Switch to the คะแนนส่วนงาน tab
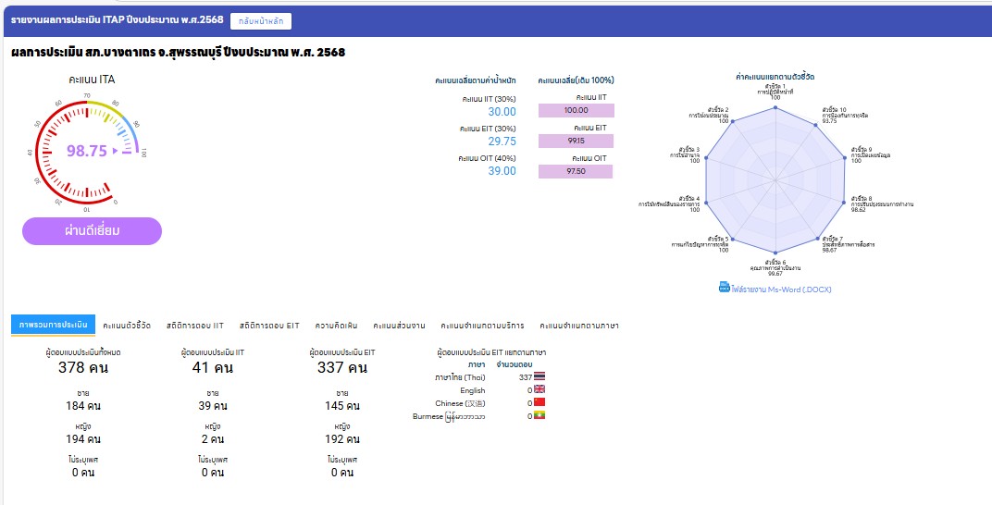 399,326
